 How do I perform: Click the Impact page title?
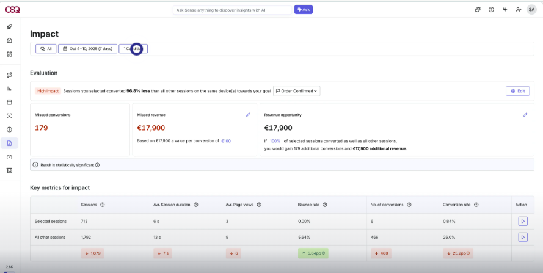click(45, 34)
